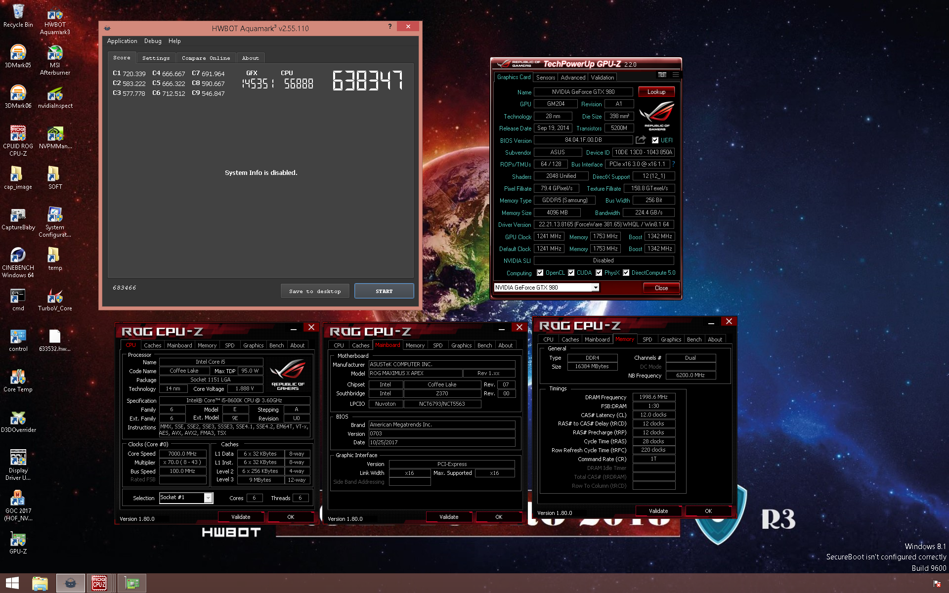
Task: Expand the Socket #1 selection dropdown
Action: pos(208,498)
